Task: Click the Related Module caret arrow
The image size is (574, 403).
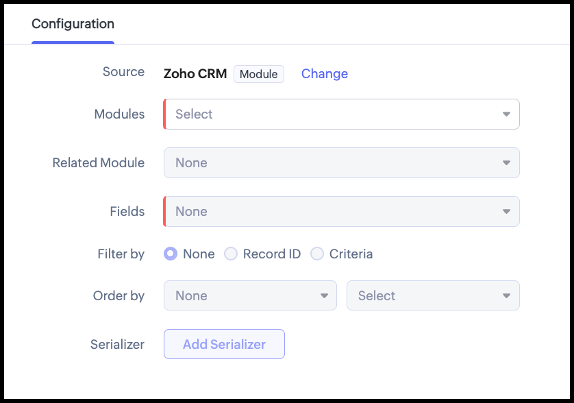Action: pyautogui.click(x=506, y=163)
